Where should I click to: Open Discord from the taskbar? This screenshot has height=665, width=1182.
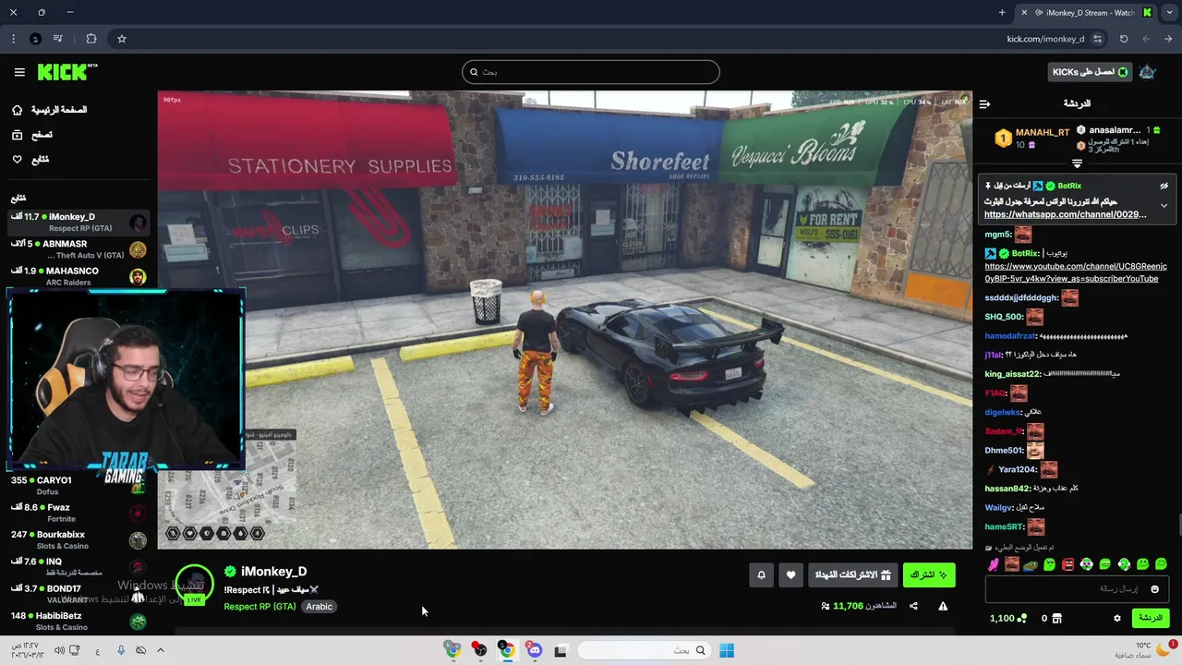pyautogui.click(x=534, y=650)
